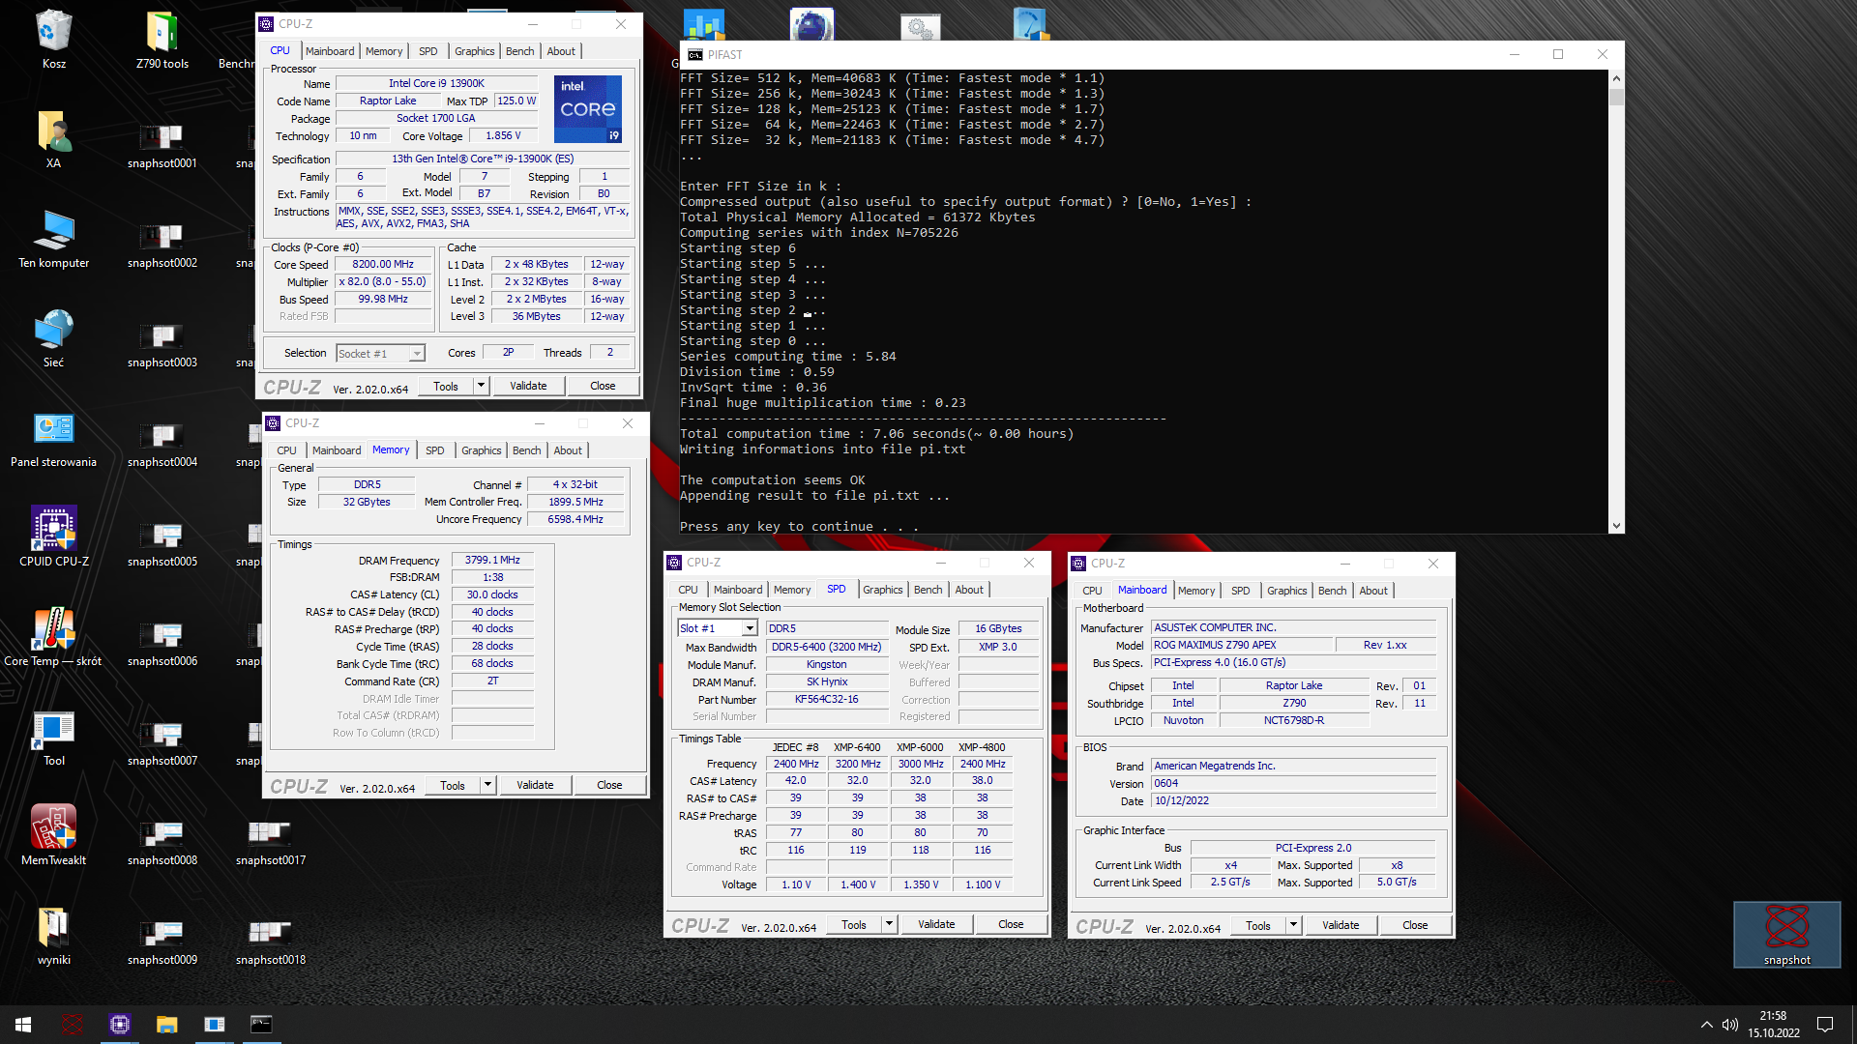Switch to Mainboard tab in top CPU-Z window
Image resolution: width=1857 pixels, height=1044 pixels.
pos(330,51)
